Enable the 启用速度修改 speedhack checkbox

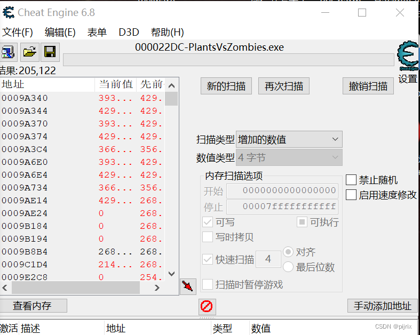point(351,195)
